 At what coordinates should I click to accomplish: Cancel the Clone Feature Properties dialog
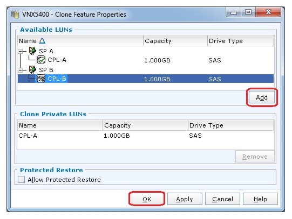click(222, 199)
